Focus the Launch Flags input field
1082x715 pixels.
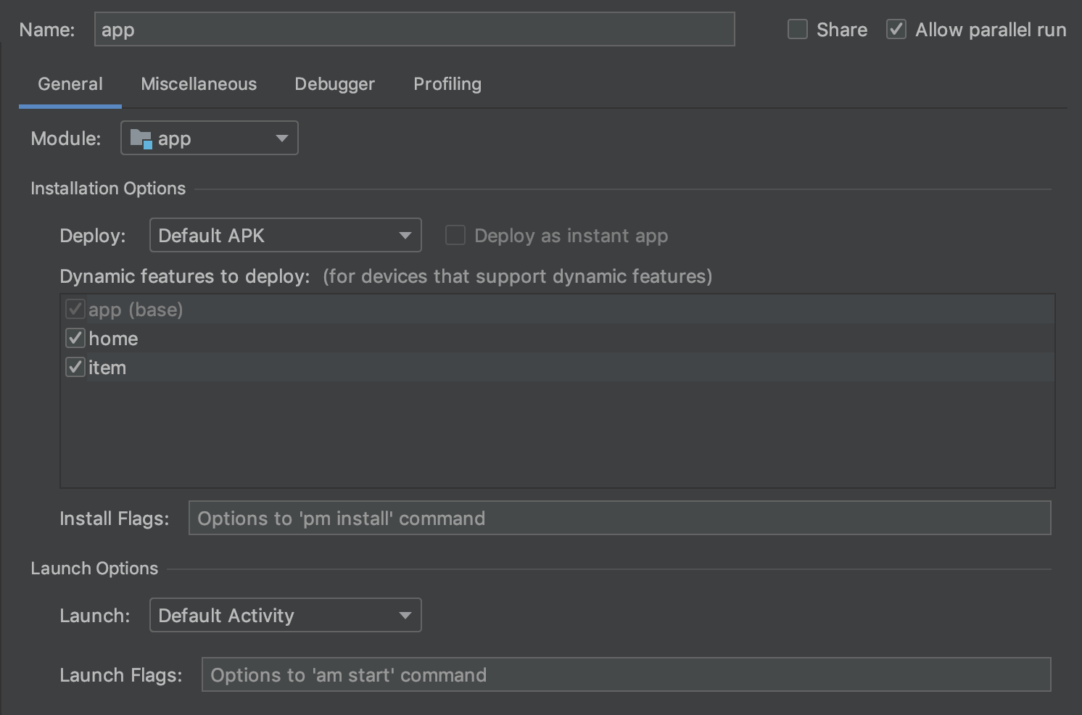(x=626, y=675)
